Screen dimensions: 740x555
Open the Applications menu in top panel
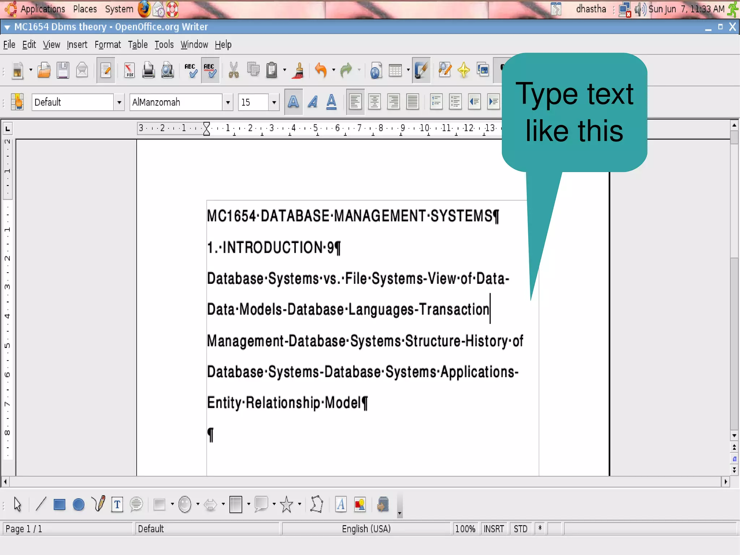pyautogui.click(x=43, y=9)
